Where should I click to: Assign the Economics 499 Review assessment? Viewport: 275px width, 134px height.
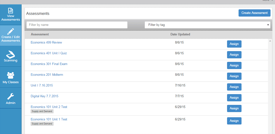[x=234, y=44]
